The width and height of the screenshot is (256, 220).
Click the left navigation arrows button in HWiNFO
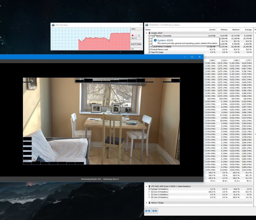coord(148,211)
